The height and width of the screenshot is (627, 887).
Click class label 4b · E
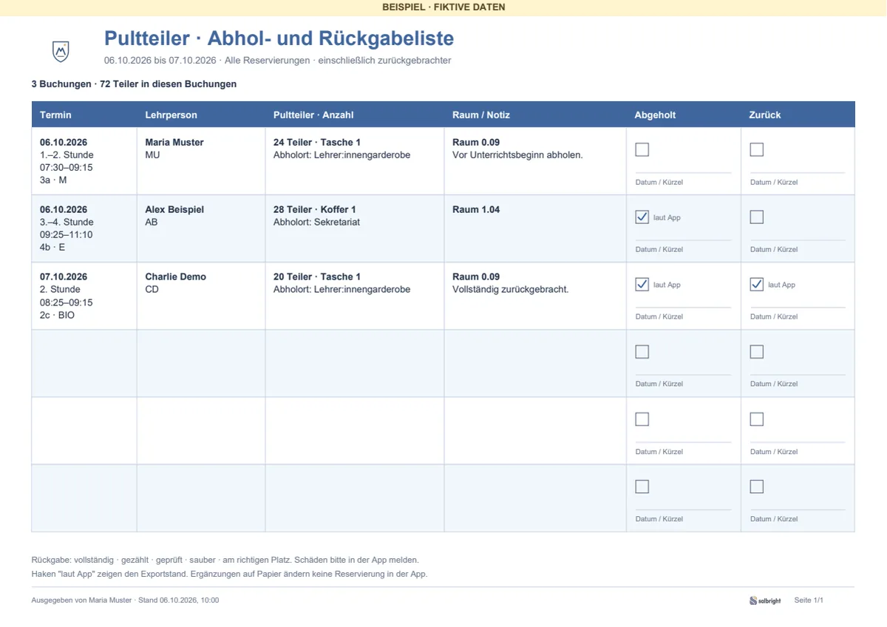pyautogui.click(x=52, y=248)
